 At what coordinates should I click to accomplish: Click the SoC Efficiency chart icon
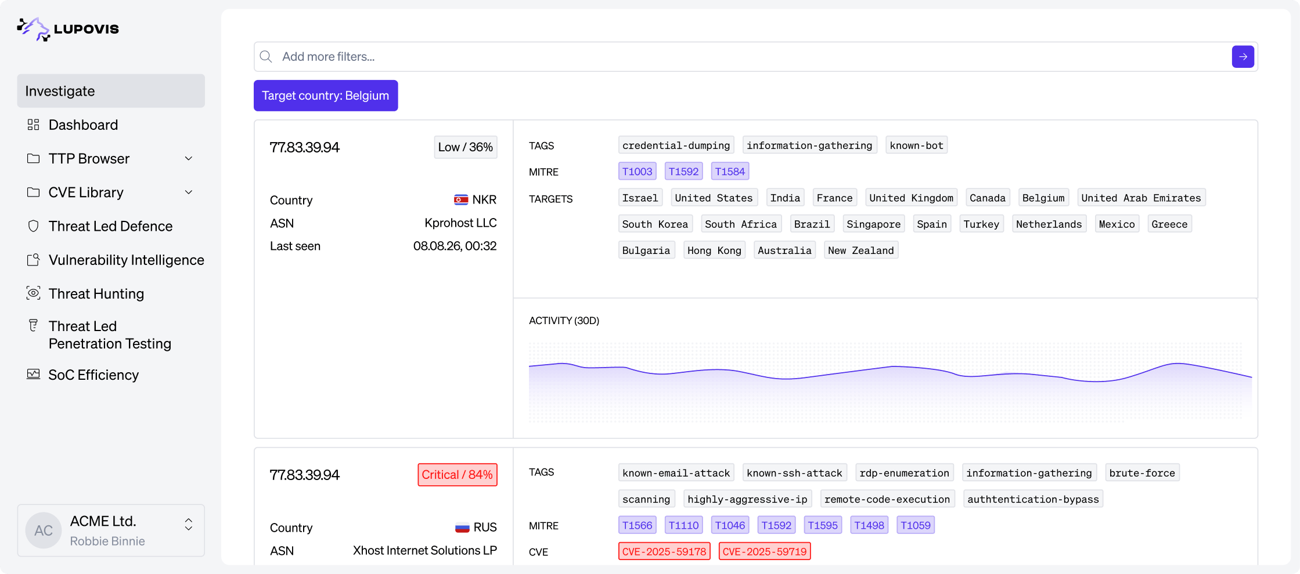(34, 375)
